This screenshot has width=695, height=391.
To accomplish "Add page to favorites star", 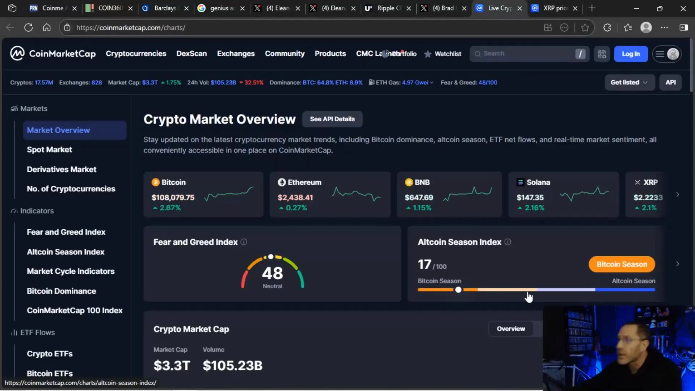I will click(585, 28).
